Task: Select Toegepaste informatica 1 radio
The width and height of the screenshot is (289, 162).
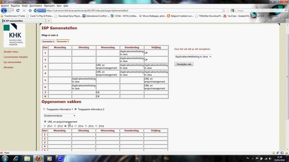Action: (x=44, y=109)
